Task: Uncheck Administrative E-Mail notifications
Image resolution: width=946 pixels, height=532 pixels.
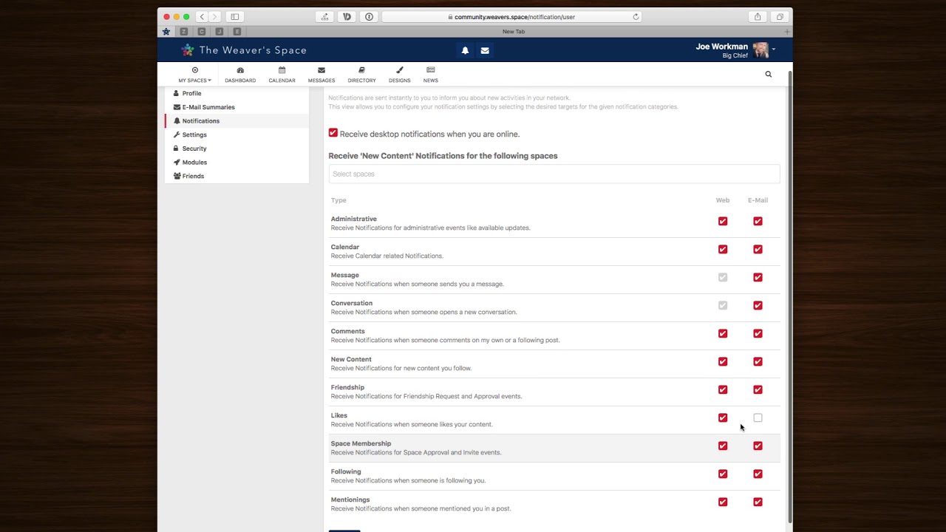Action: pos(758,221)
